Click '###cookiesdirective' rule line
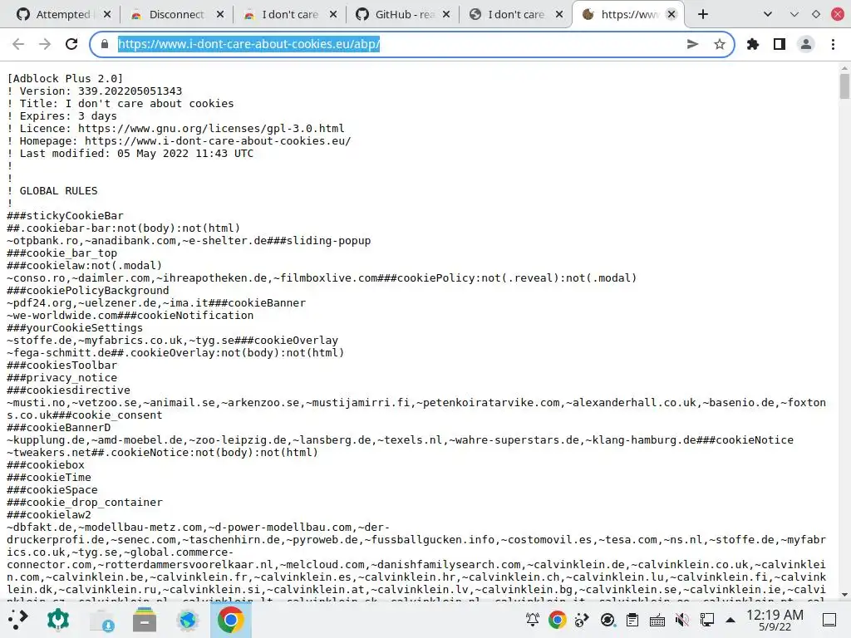851x638 pixels. pyautogui.click(x=68, y=390)
